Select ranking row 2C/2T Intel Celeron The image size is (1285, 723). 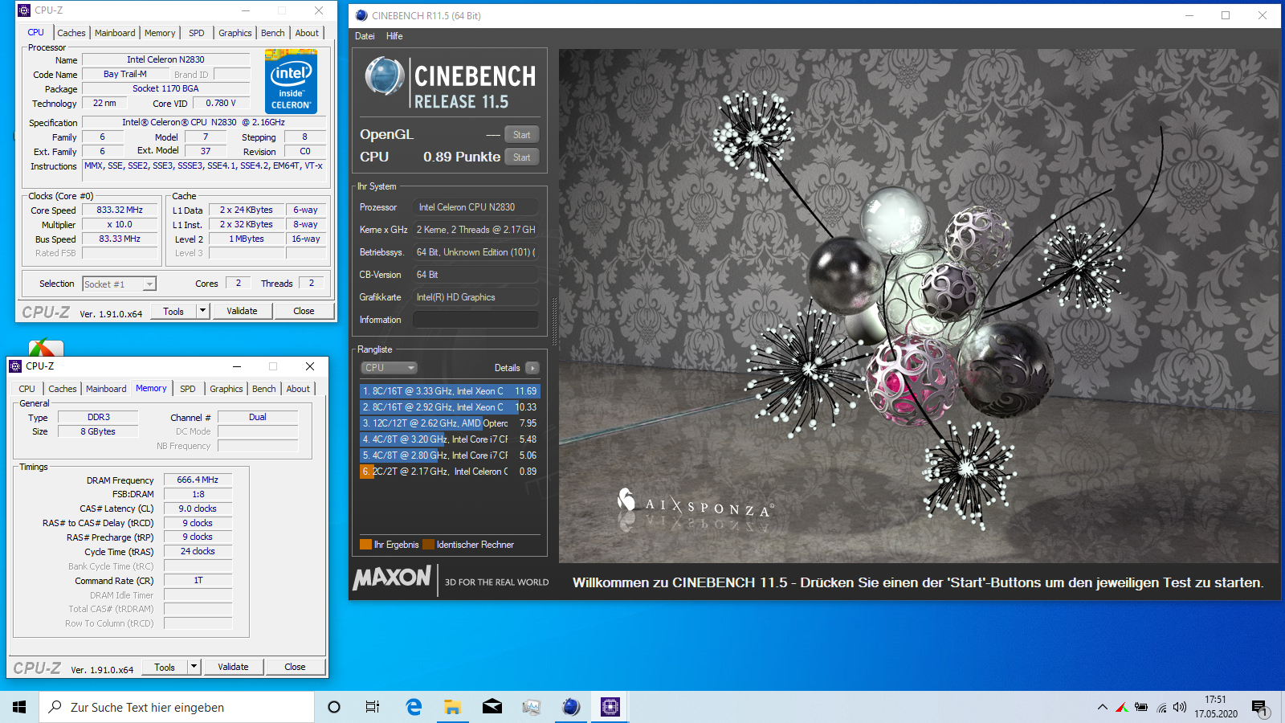point(450,472)
